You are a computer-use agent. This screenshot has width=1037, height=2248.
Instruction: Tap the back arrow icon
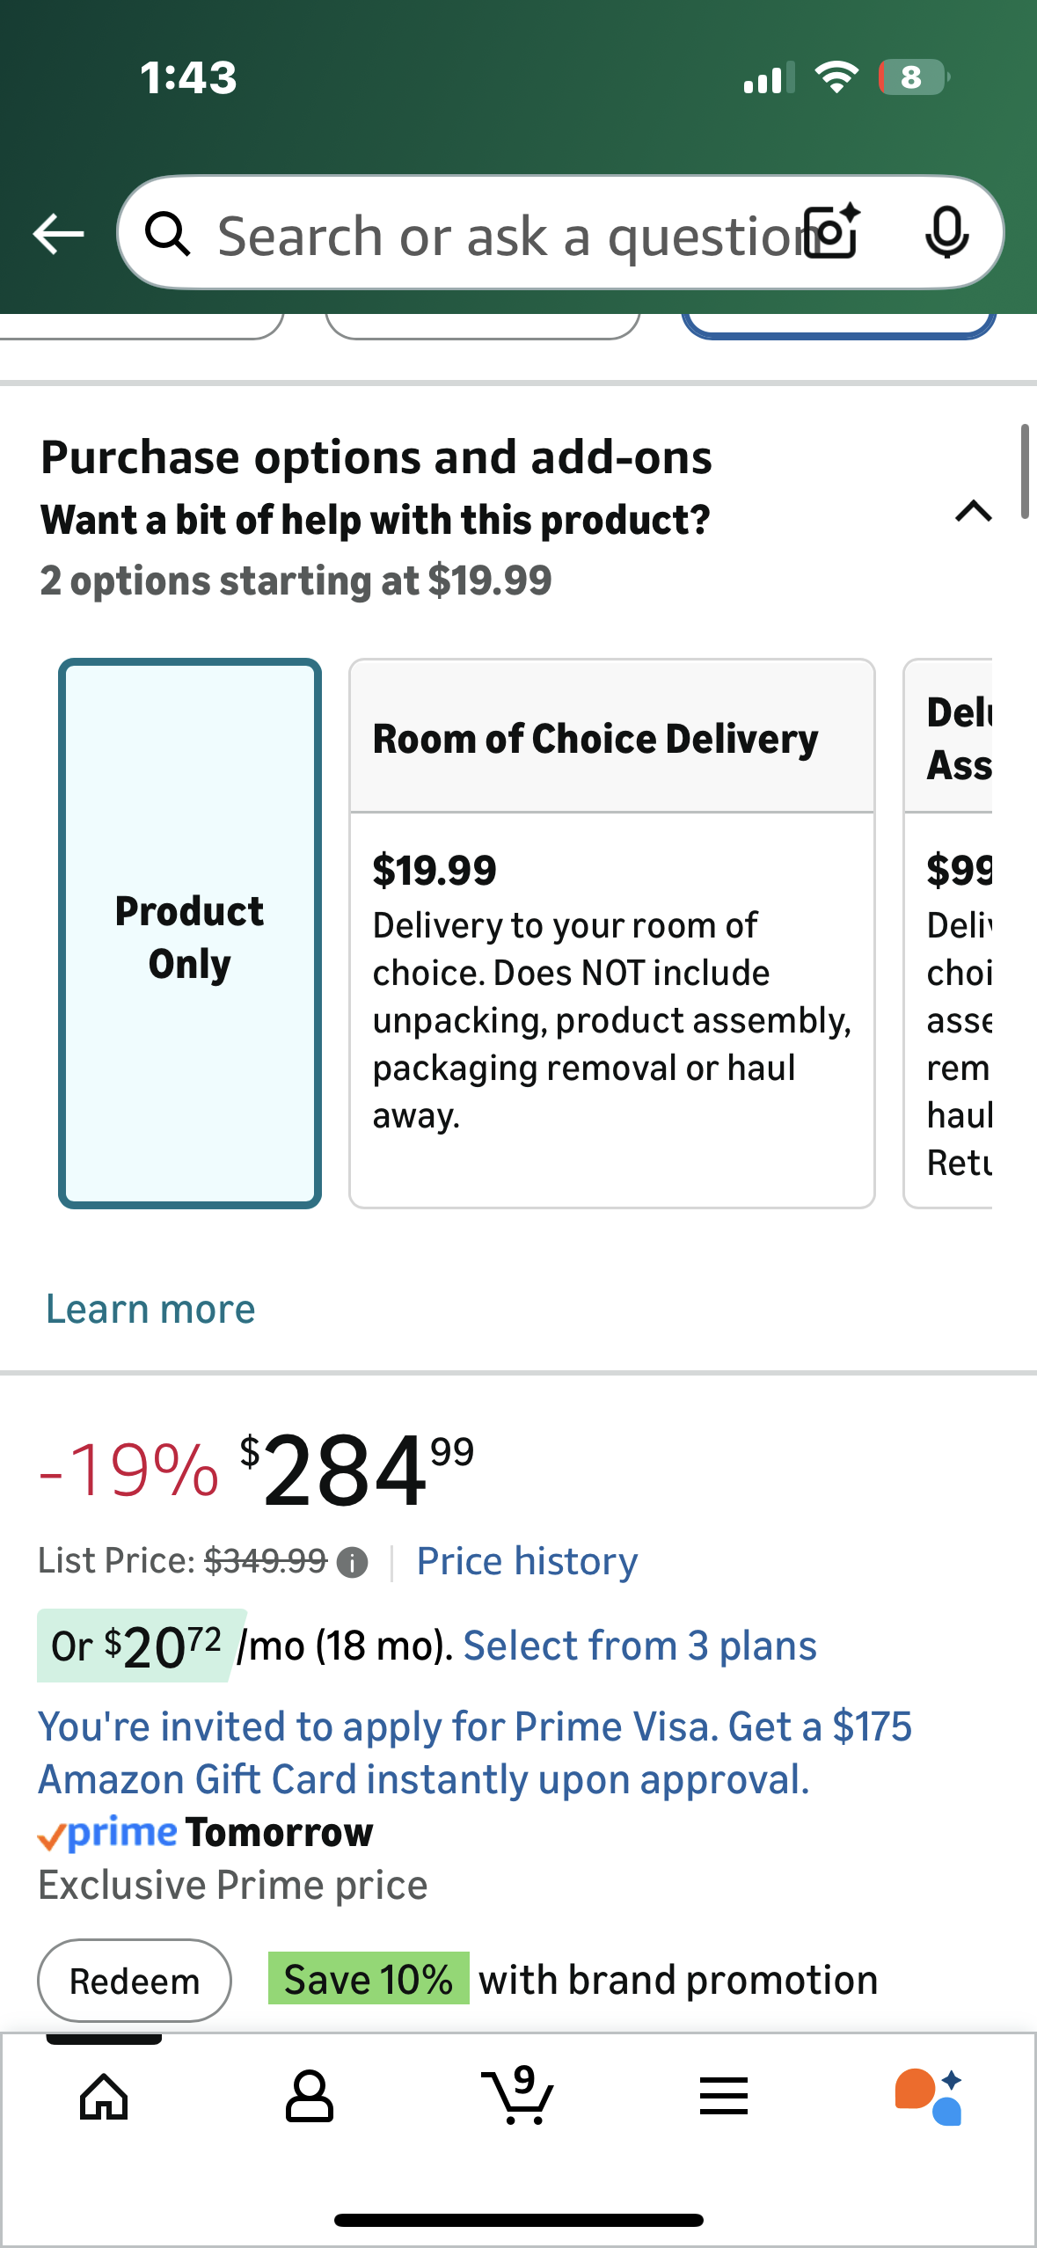pyautogui.click(x=58, y=234)
